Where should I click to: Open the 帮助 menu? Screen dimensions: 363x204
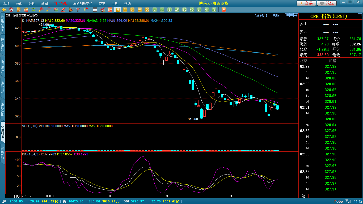click(127, 3)
